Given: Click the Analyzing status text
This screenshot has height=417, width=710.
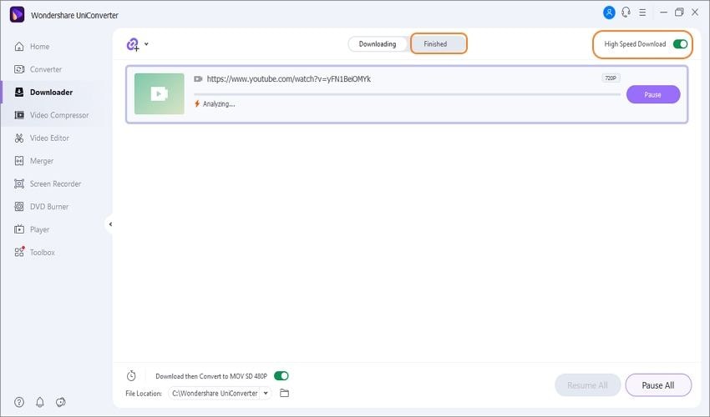Looking at the screenshot, I should [219, 104].
